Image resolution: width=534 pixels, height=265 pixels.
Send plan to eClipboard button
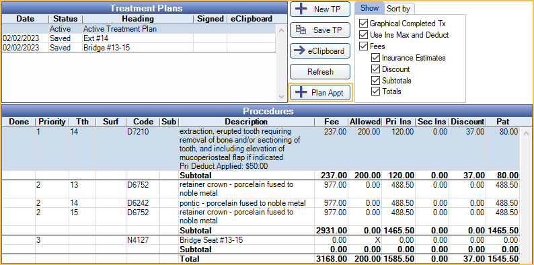click(319, 51)
